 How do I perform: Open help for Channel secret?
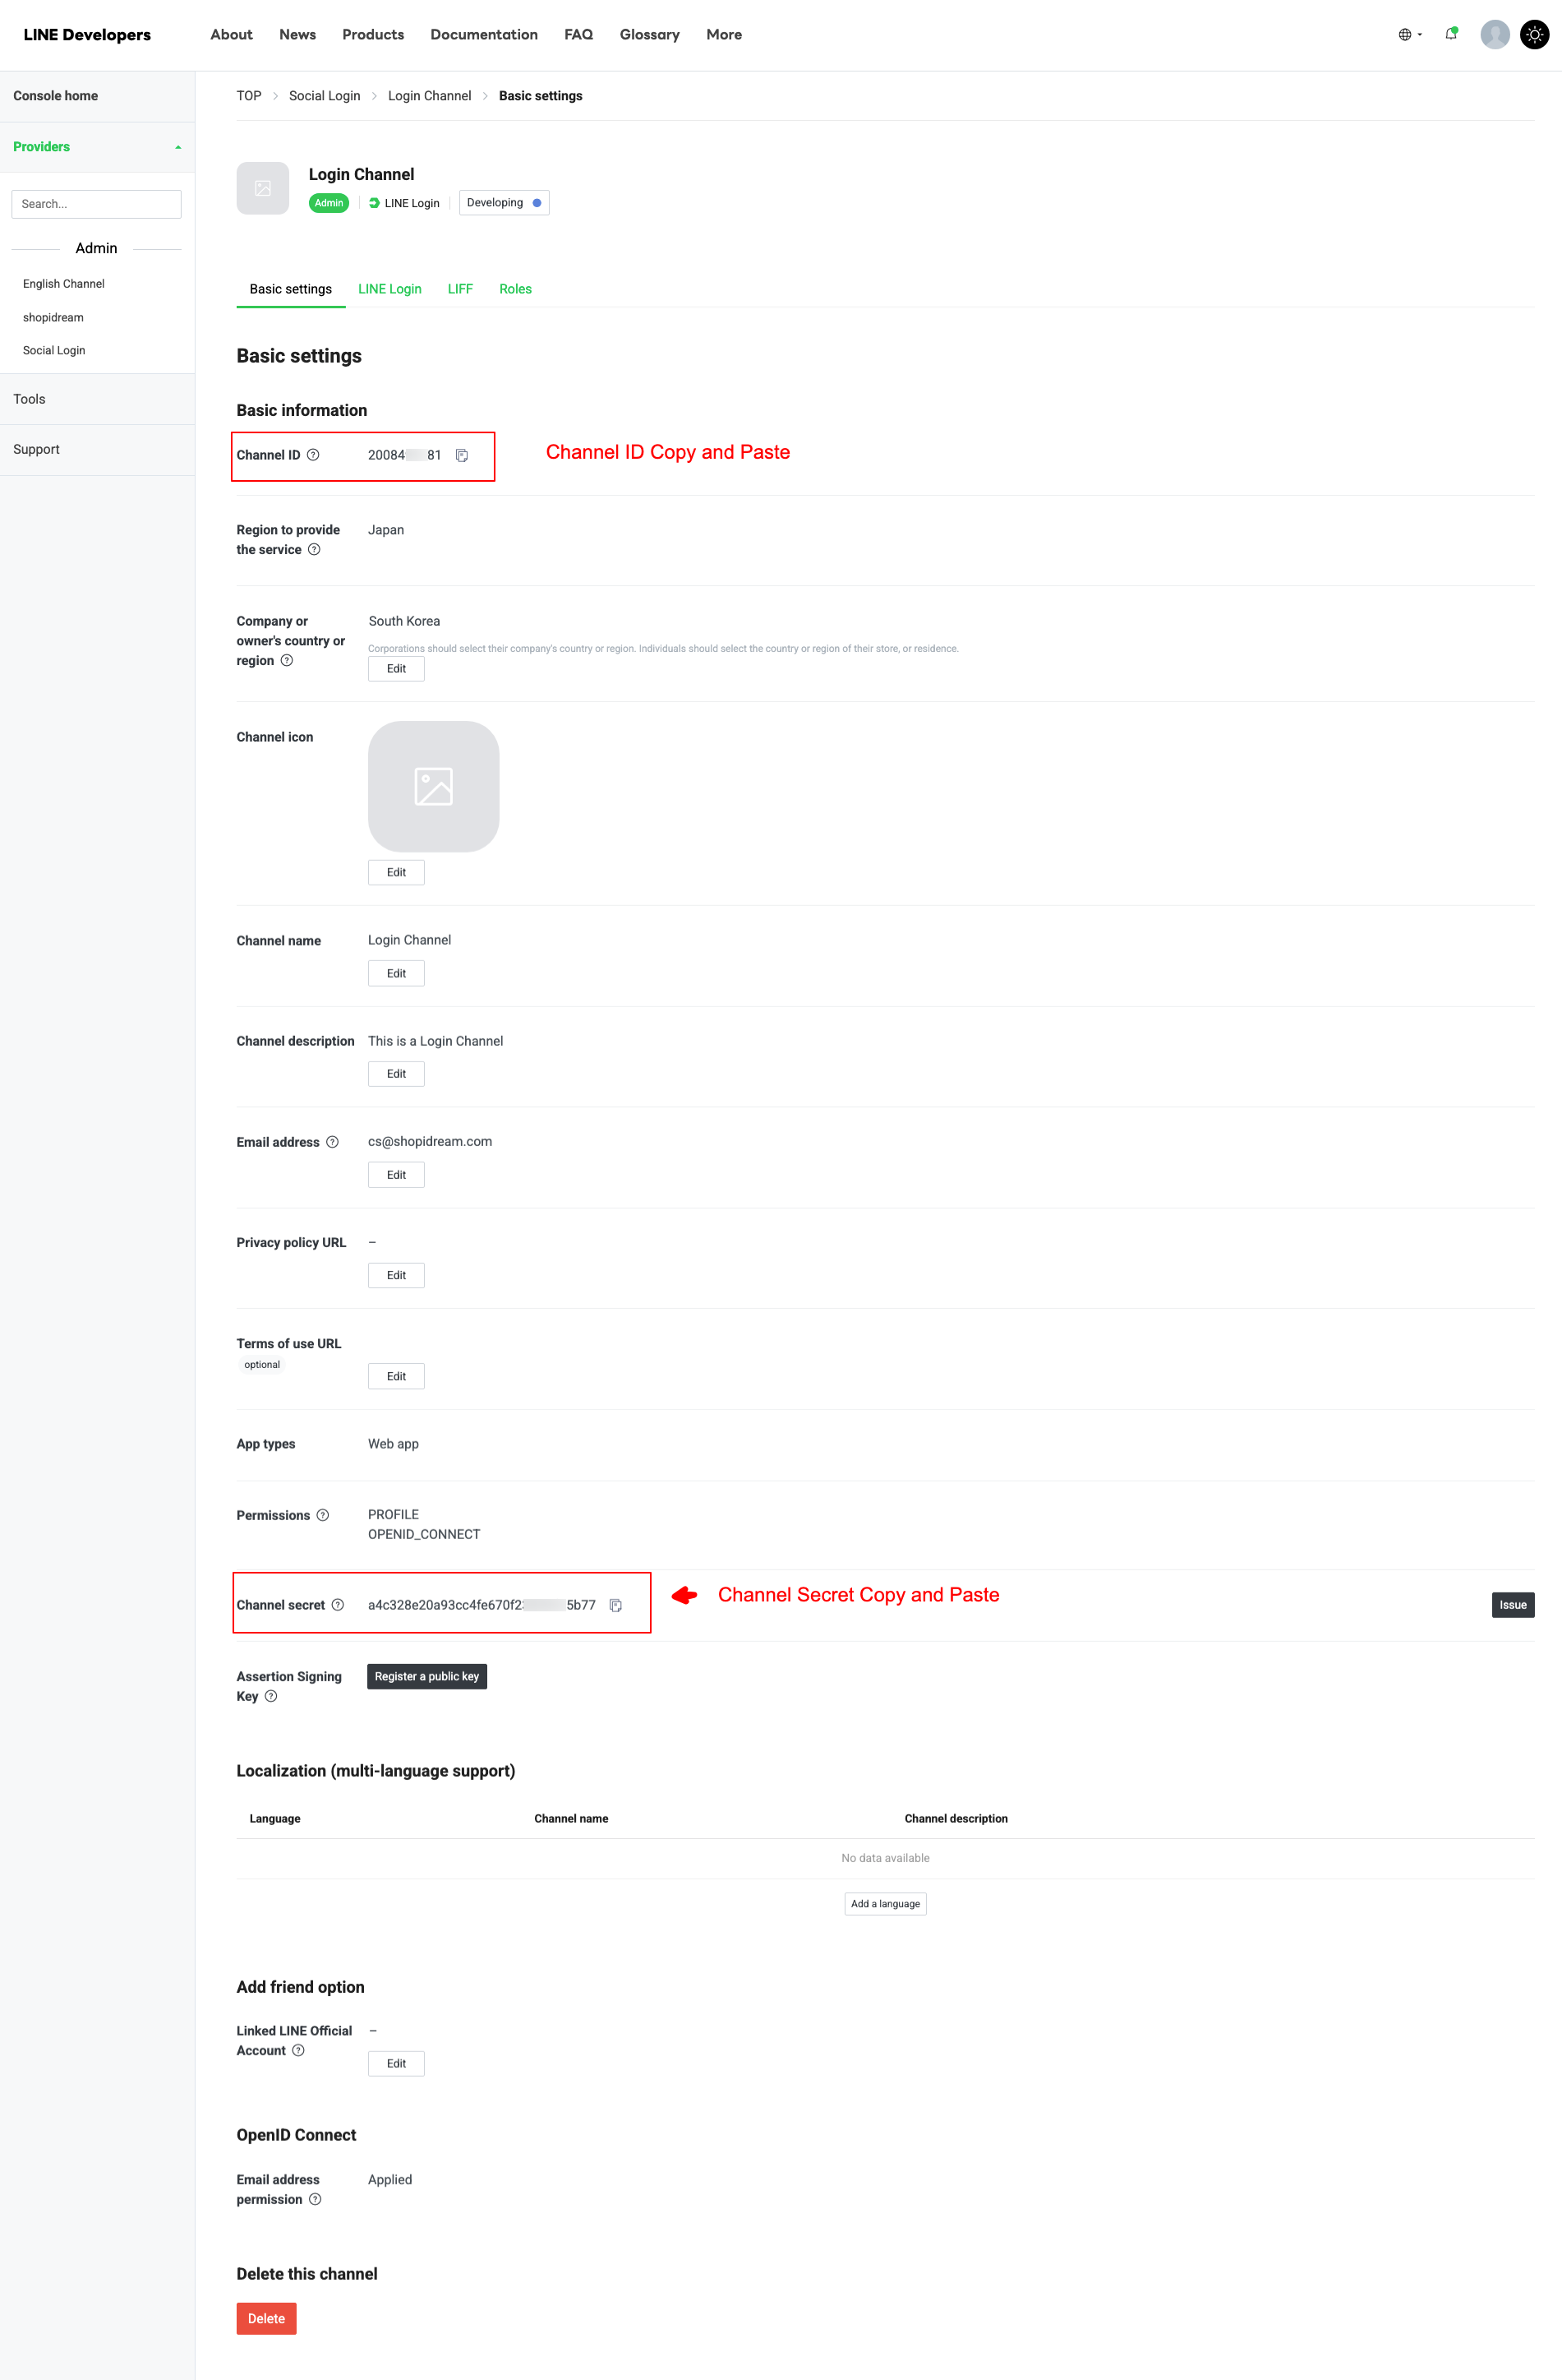point(338,1605)
